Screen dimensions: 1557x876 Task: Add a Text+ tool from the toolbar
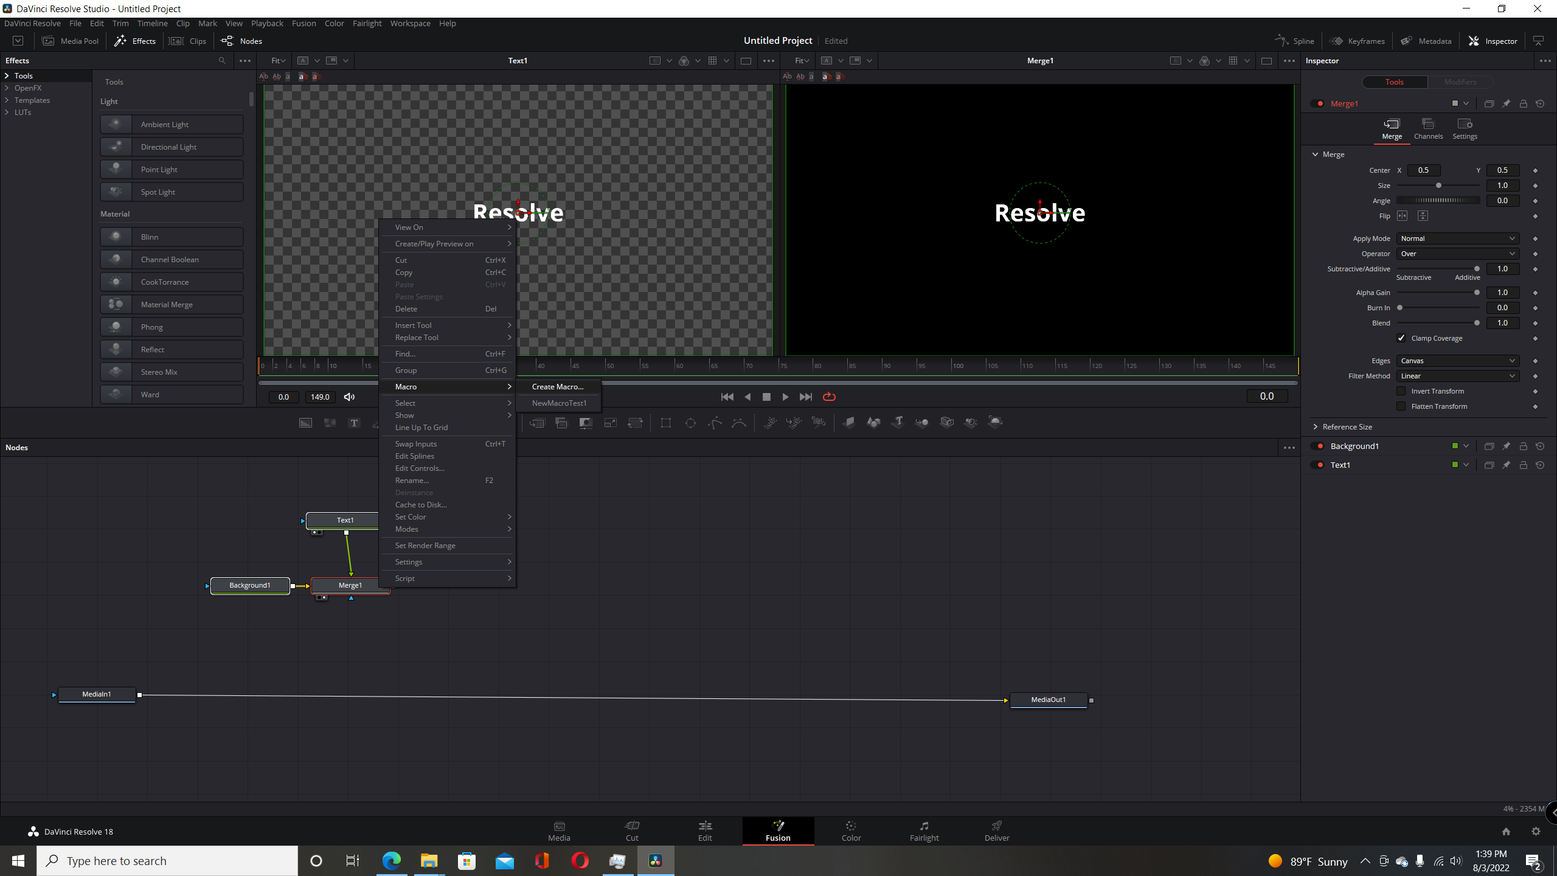[354, 423]
